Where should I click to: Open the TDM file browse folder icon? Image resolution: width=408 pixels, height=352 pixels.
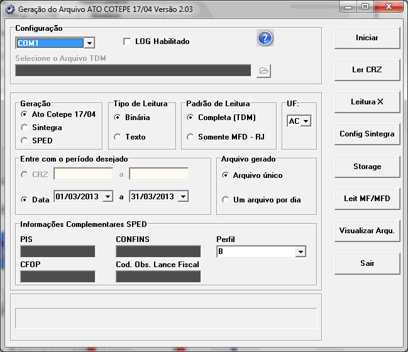click(x=263, y=70)
